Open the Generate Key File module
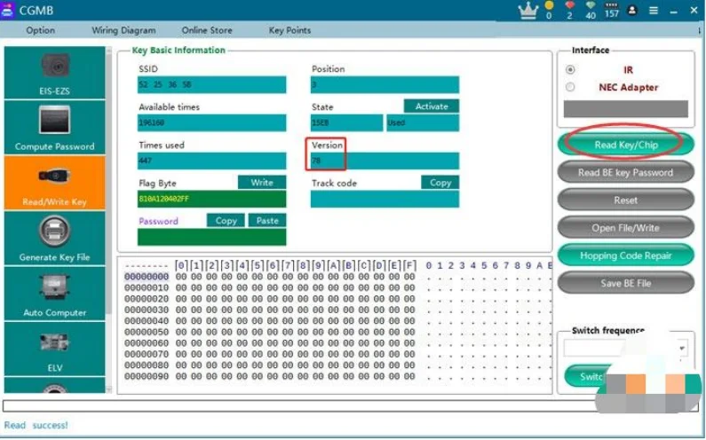 click(54, 238)
